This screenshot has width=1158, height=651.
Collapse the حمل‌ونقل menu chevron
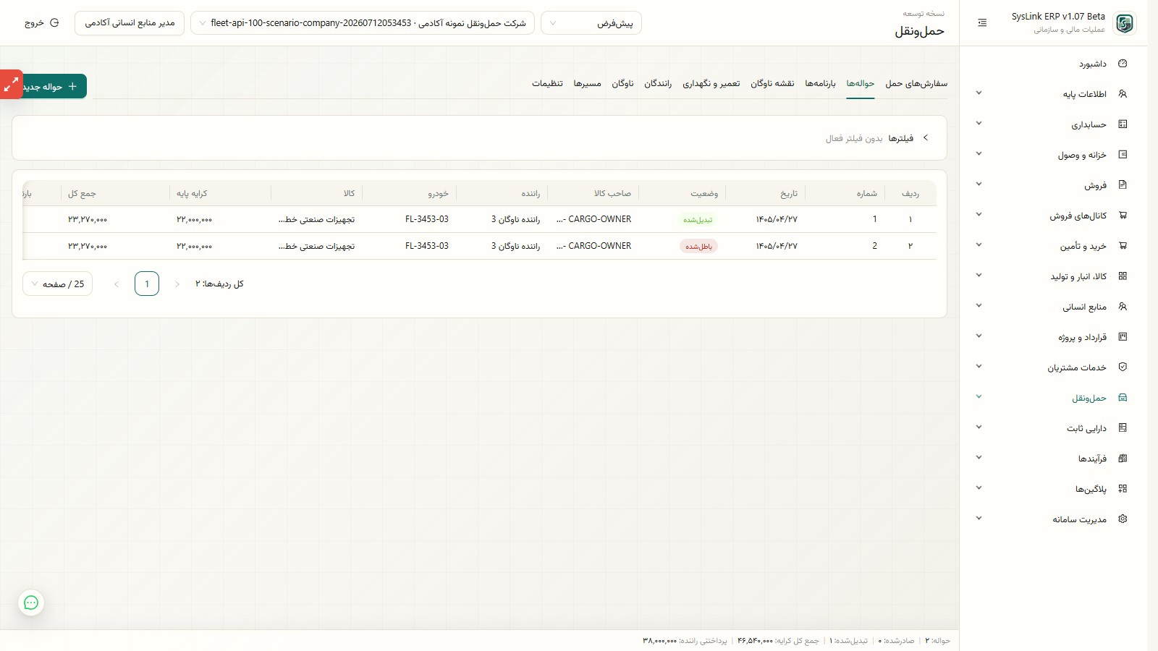(x=979, y=397)
